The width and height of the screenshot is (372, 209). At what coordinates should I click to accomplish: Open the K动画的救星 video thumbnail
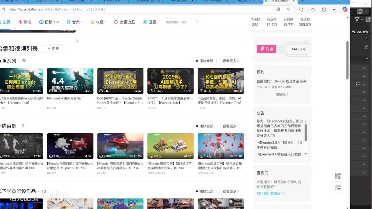pyautogui.click(x=221, y=81)
